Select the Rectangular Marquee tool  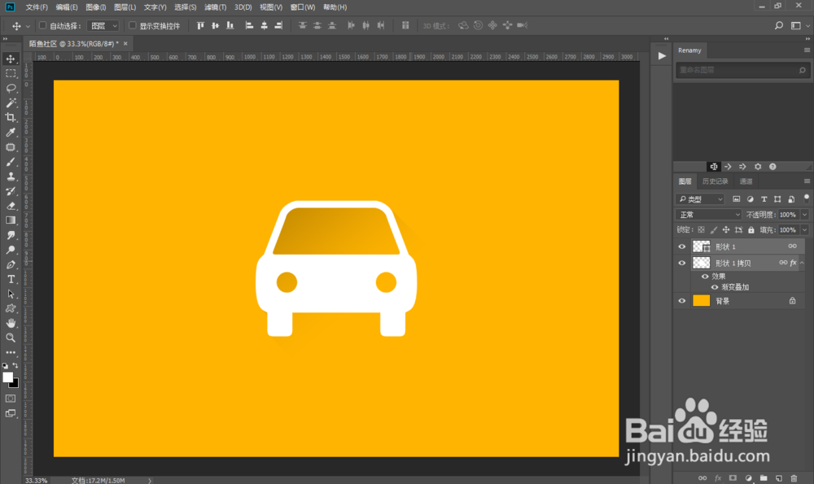coord(11,74)
